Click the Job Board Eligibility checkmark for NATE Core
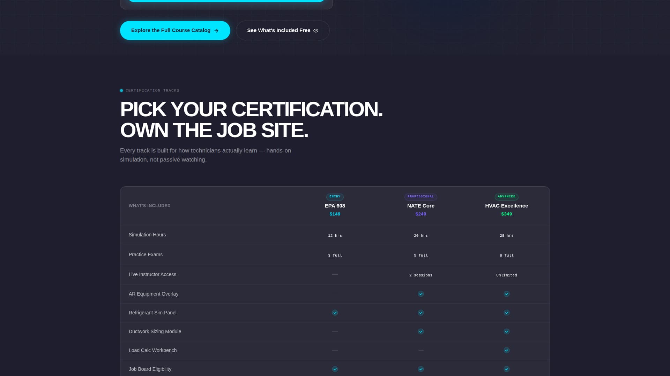Screen dimensions: 670x376 coord(420,369)
